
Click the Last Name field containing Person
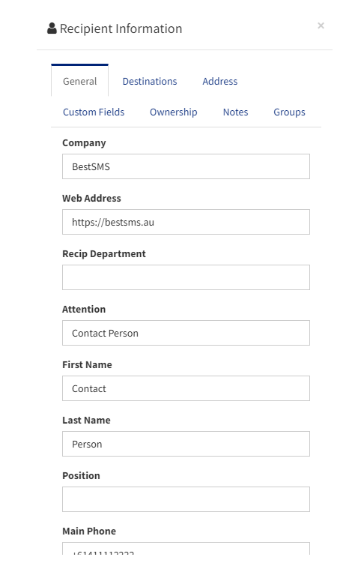tap(186, 444)
